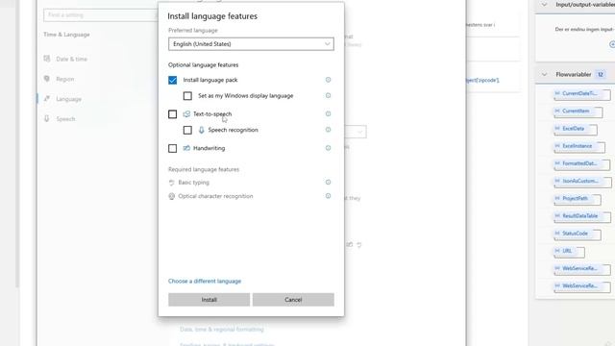This screenshot has width=615, height=346.
Task: Click the Handwriting pen icon
Action: tap(186, 148)
